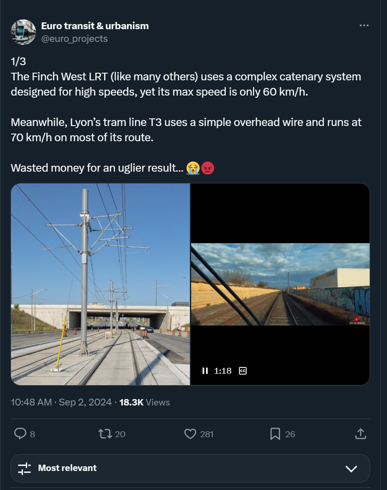Open the Sep 2, 2024 timestamp link
The width and height of the screenshot is (387, 490).
[x=85, y=402]
